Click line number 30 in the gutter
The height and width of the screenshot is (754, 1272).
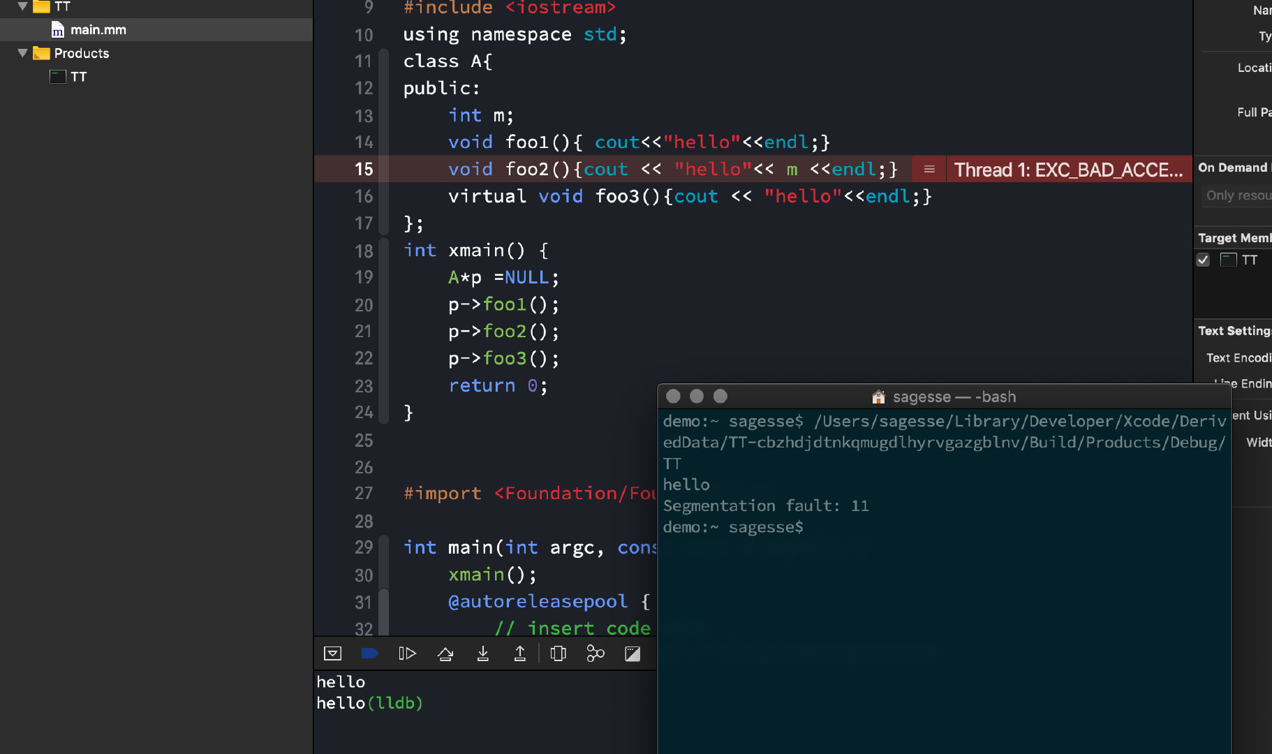[364, 575]
